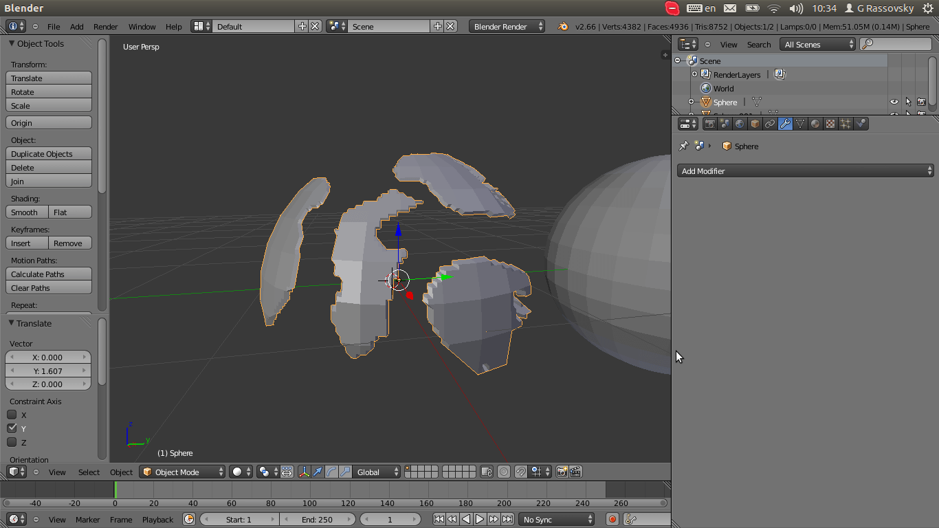Open the Physics properties tab
This screenshot has height=528, width=939.
point(861,123)
